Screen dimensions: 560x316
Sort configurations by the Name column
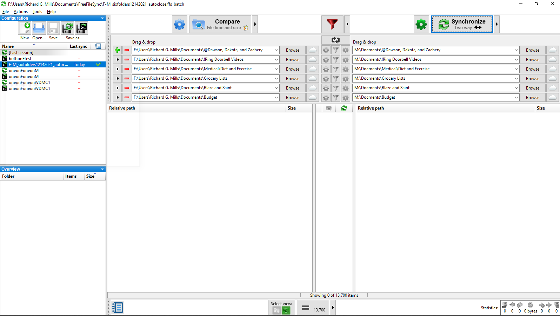[34, 46]
